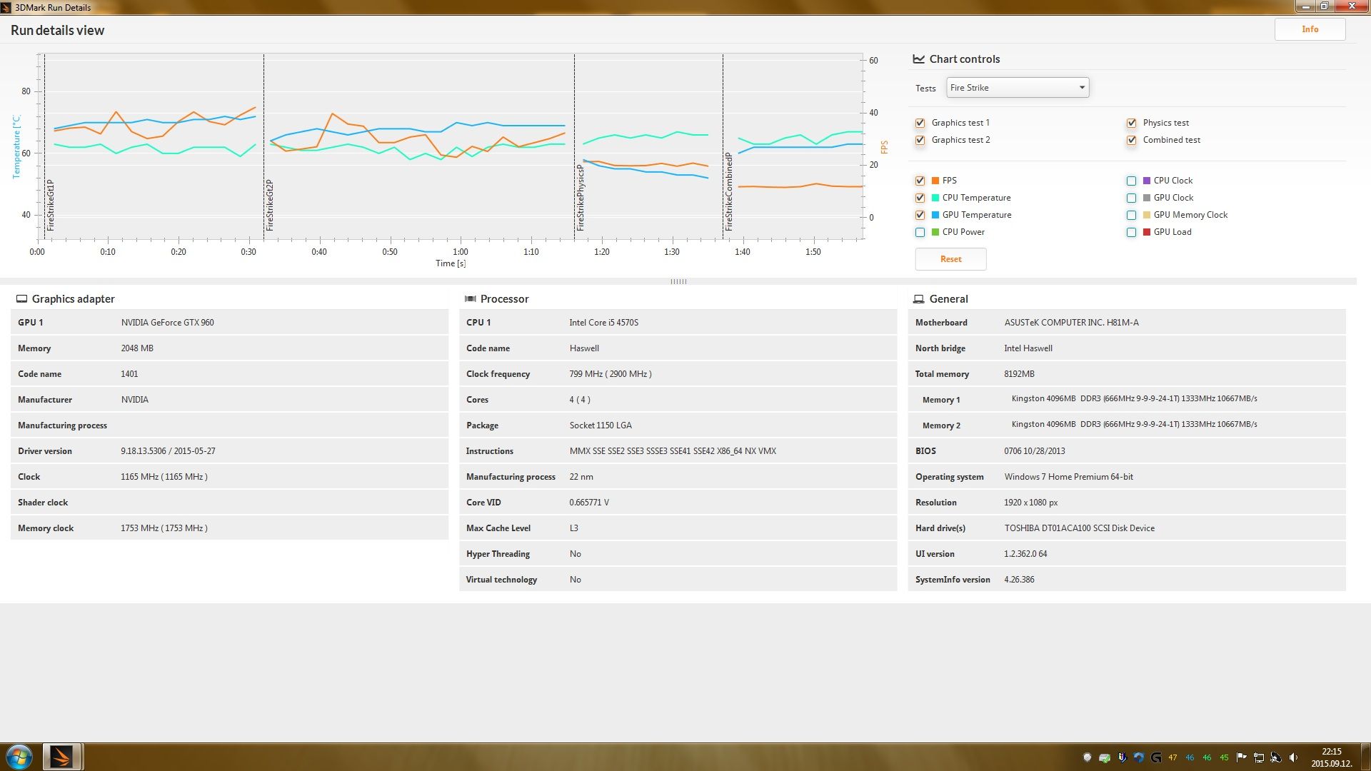The height and width of the screenshot is (771, 1371).
Task: Open the Windows Start orb
Action: pos(19,757)
